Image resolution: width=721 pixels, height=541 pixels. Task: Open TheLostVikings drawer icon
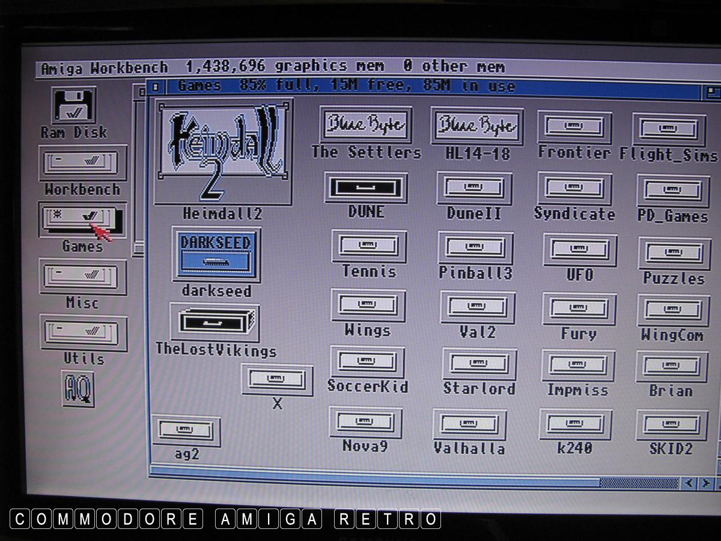click(x=215, y=322)
